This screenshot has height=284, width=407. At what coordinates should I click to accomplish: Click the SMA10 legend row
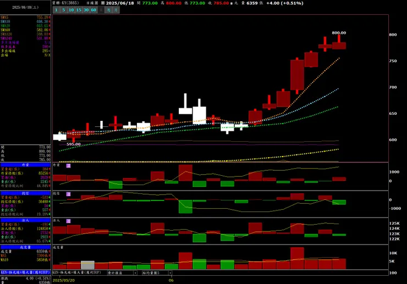pyautogui.click(x=25, y=21)
